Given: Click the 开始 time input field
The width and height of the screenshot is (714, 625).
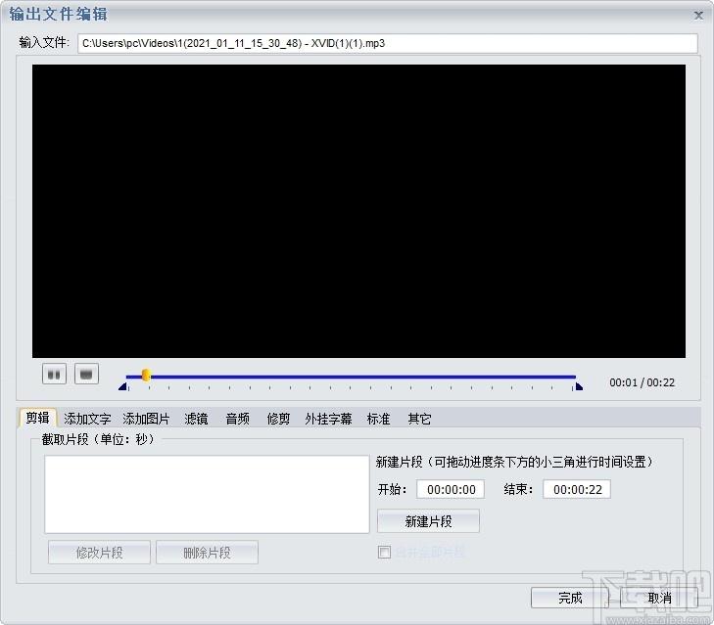Looking at the screenshot, I should coord(451,490).
